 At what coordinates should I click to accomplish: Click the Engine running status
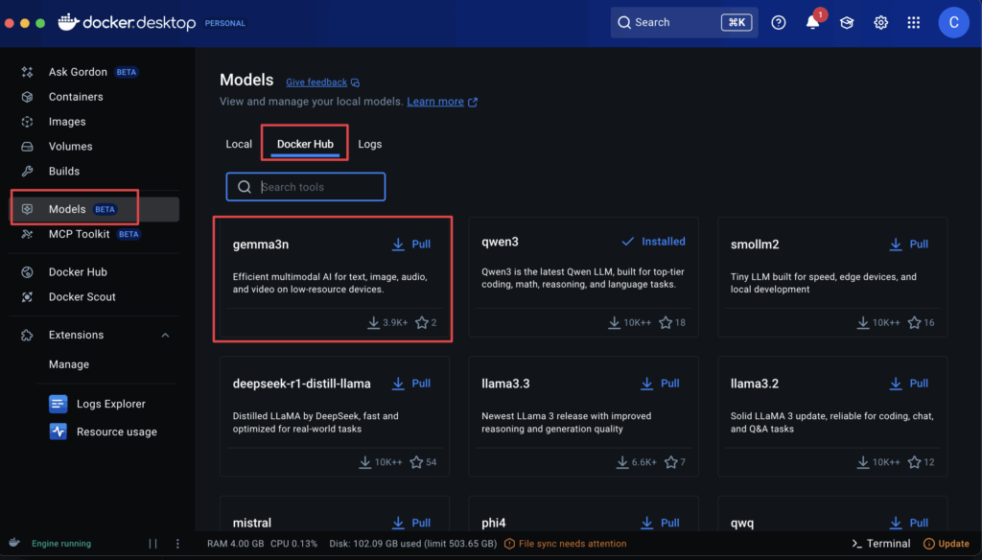coord(61,544)
